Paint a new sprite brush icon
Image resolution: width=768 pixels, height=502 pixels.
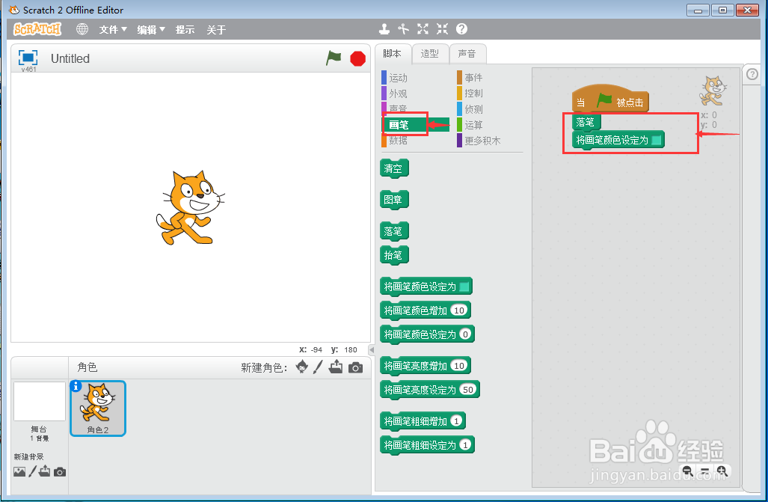[x=318, y=367]
